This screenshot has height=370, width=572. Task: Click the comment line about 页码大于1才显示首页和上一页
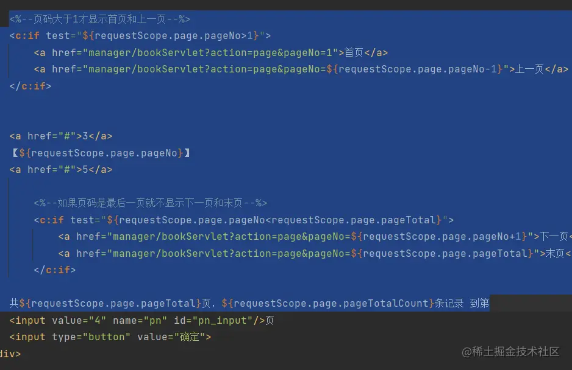pos(99,19)
